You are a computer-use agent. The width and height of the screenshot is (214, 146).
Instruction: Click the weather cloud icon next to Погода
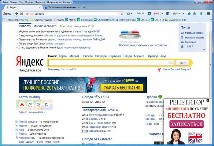tap(97, 97)
